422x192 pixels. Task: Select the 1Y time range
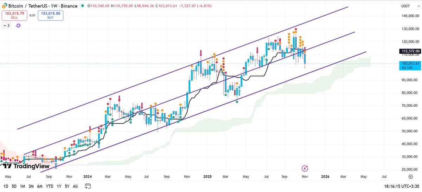[x=59, y=186]
